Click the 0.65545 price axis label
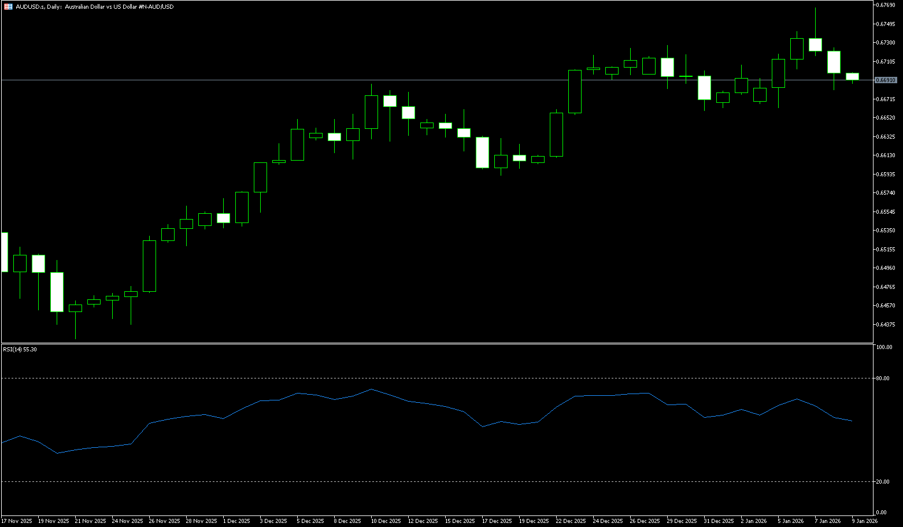The width and height of the screenshot is (903, 527). pyautogui.click(x=886, y=211)
